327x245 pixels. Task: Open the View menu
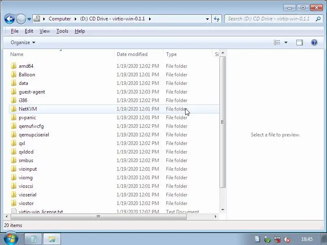(45, 31)
